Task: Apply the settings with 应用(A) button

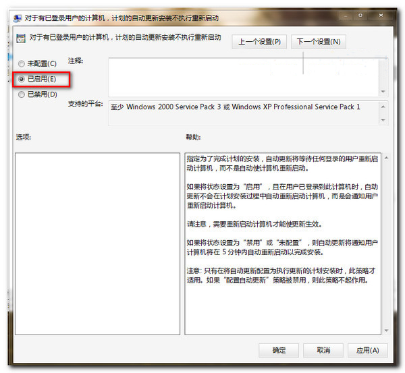Action: tap(367, 350)
